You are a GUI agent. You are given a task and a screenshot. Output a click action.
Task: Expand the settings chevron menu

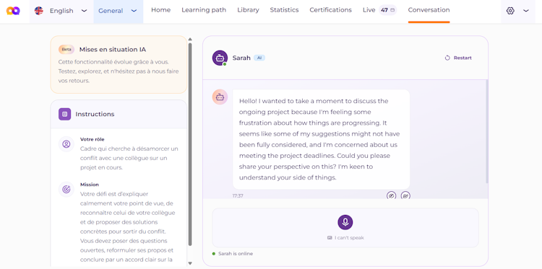(526, 11)
